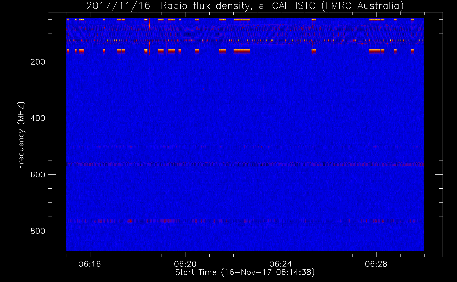
Task: Click the time tick label "06:24"
Action: (x=281, y=264)
